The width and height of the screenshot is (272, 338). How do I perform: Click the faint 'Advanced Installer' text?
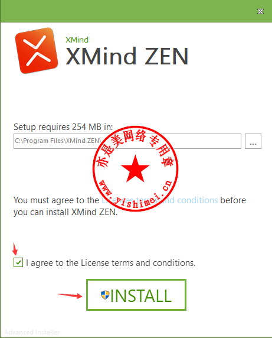pyautogui.click(x=32, y=332)
